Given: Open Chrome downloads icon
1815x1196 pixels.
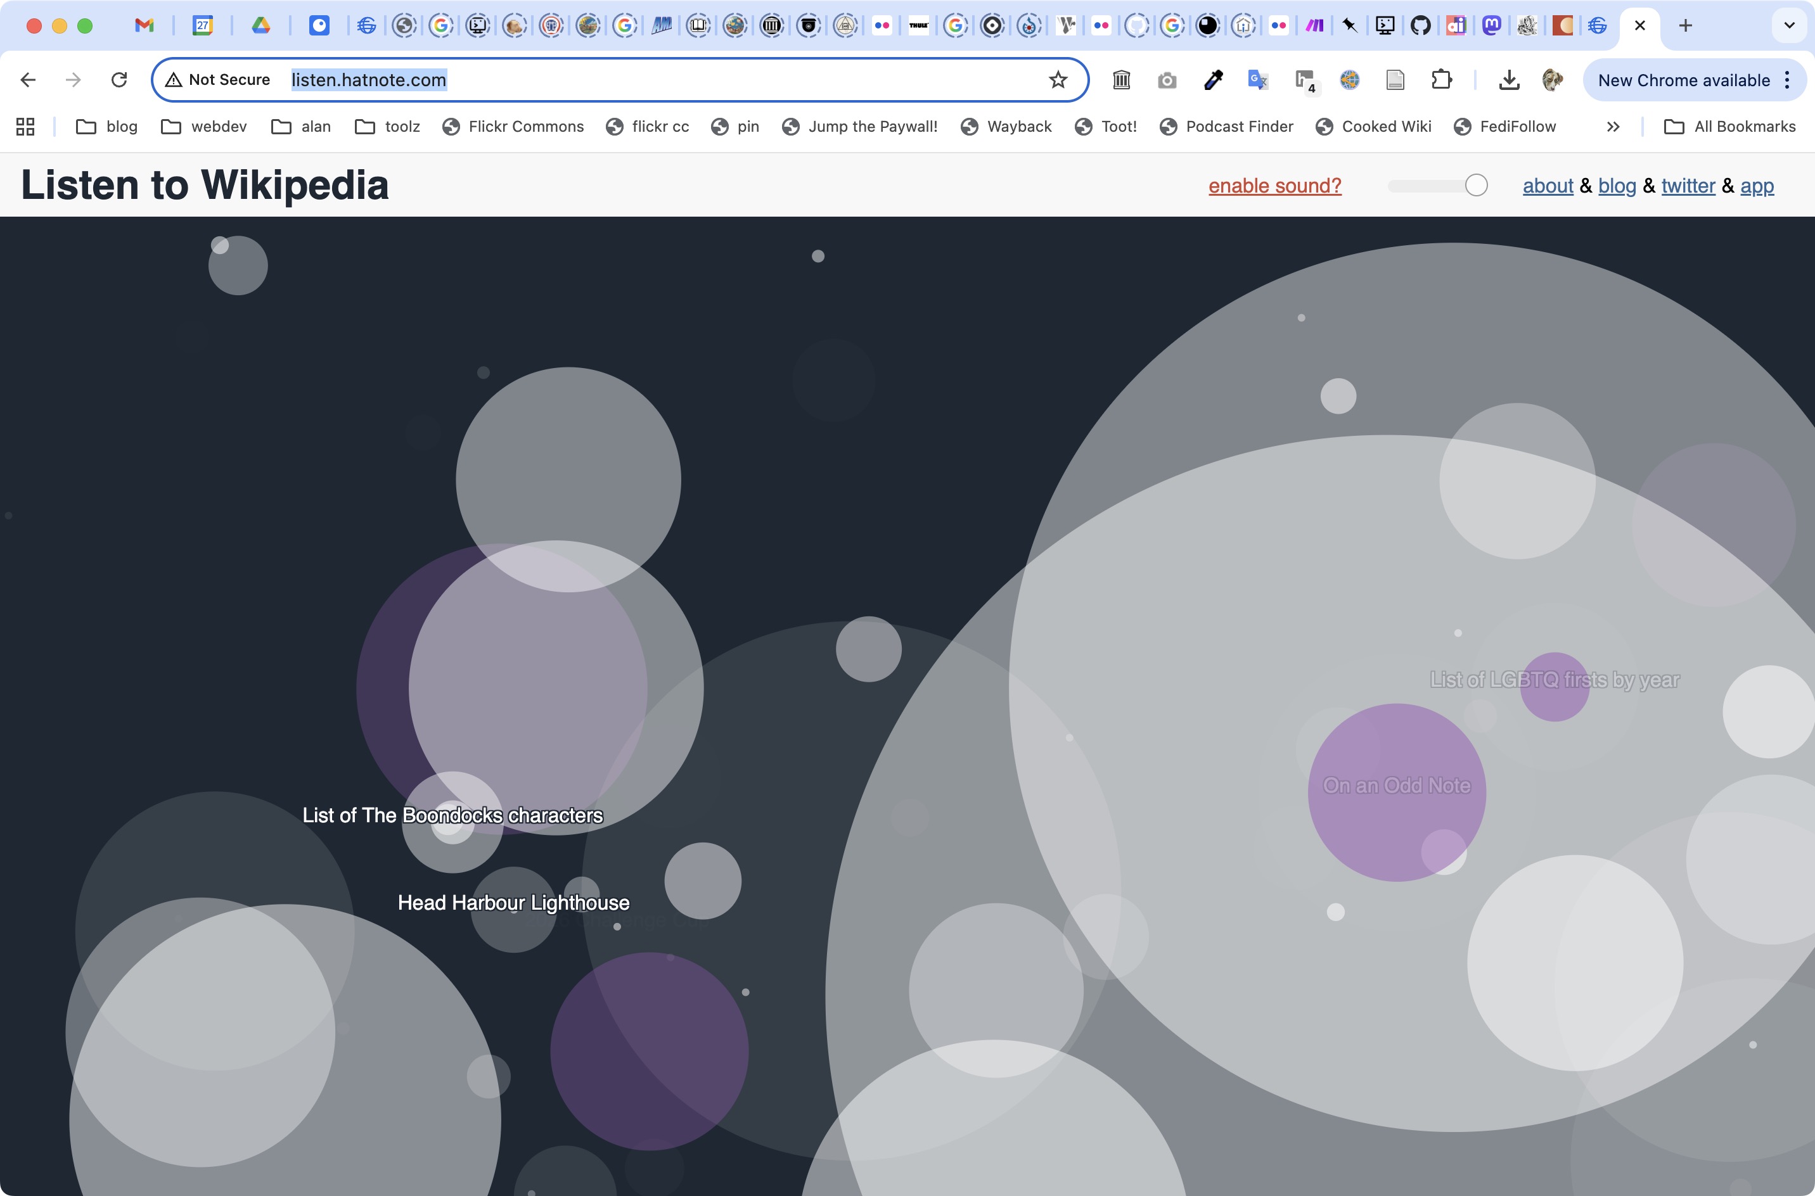Looking at the screenshot, I should pos(1509,80).
